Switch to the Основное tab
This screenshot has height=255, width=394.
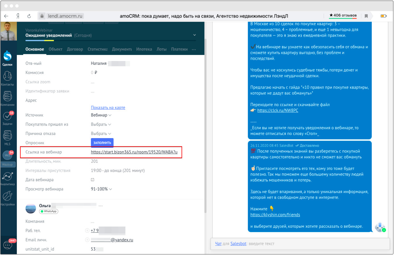35,49
